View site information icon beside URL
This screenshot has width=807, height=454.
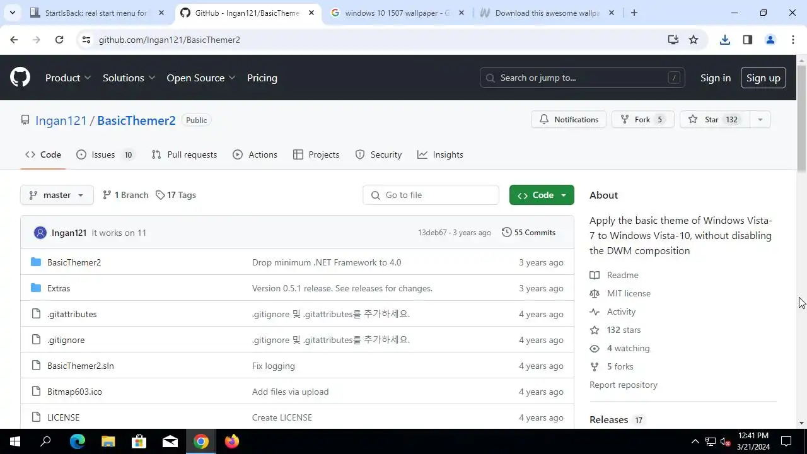[87, 40]
